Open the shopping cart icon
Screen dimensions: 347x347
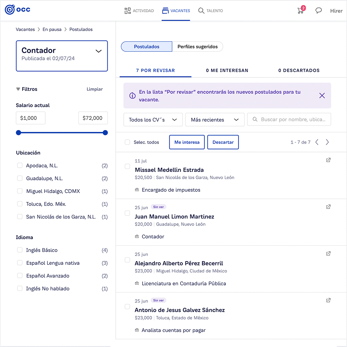pyautogui.click(x=300, y=11)
